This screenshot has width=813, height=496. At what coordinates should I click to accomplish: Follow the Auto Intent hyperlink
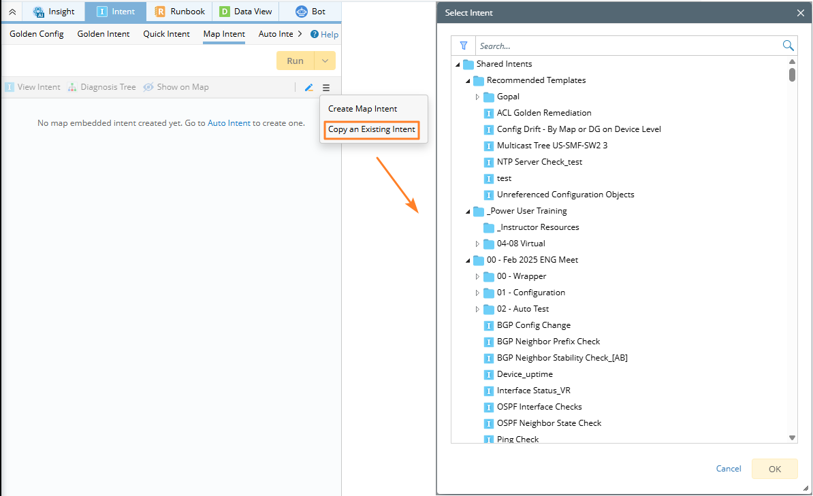pos(229,123)
